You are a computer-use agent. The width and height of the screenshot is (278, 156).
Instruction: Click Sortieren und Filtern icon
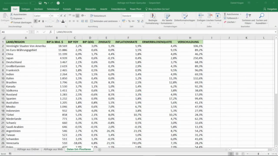point(248,16)
